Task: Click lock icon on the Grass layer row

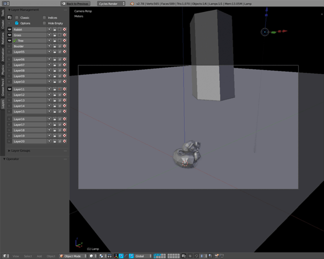Action: [x=54, y=35]
